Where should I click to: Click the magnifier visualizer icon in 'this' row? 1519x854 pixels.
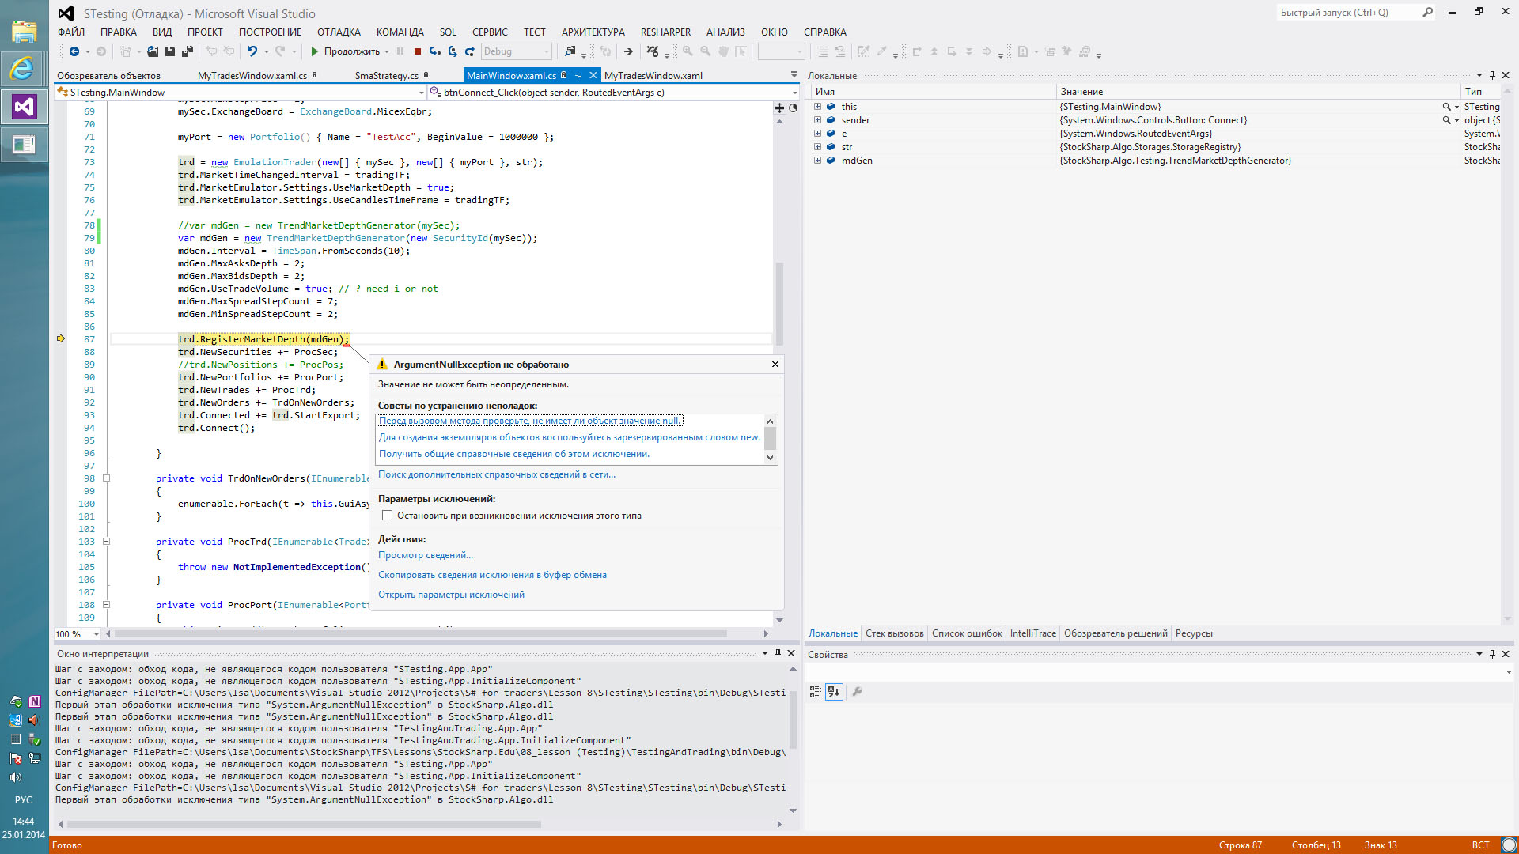(x=1446, y=107)
